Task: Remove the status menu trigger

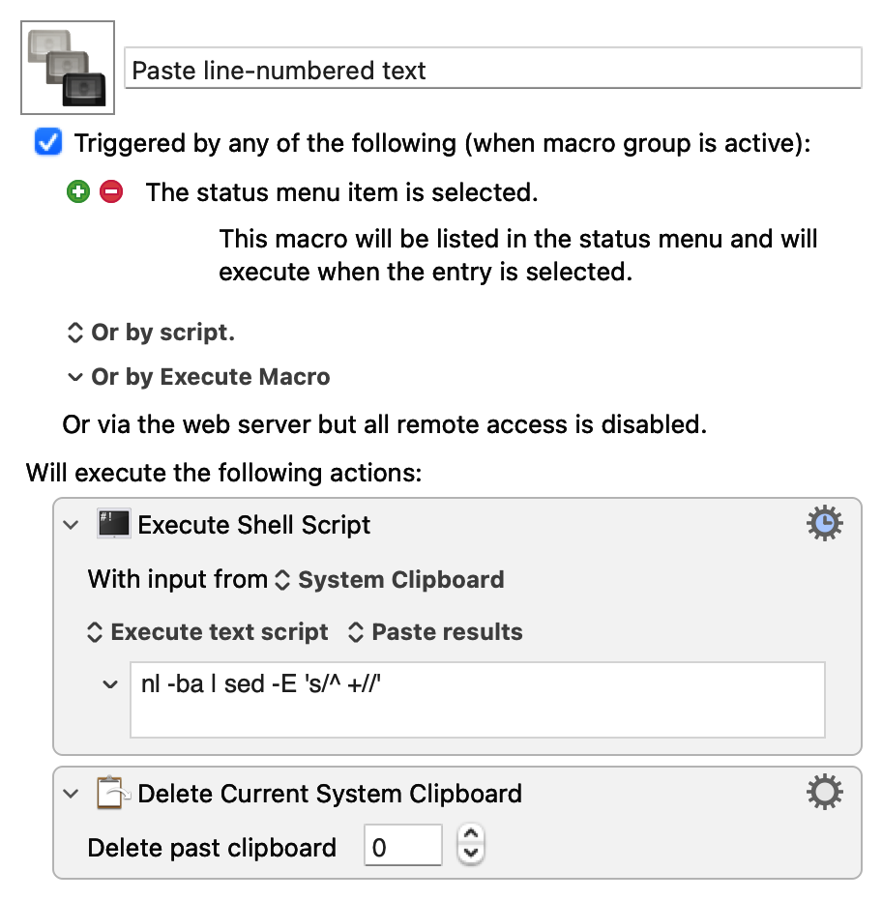Action: click(111, 191)
